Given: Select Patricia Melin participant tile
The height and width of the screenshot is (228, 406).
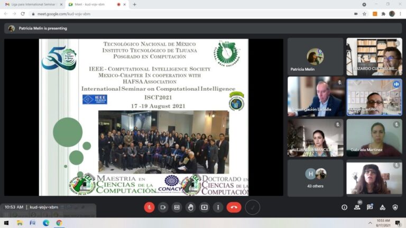Looking at the screenshot, I should point(315,57).
